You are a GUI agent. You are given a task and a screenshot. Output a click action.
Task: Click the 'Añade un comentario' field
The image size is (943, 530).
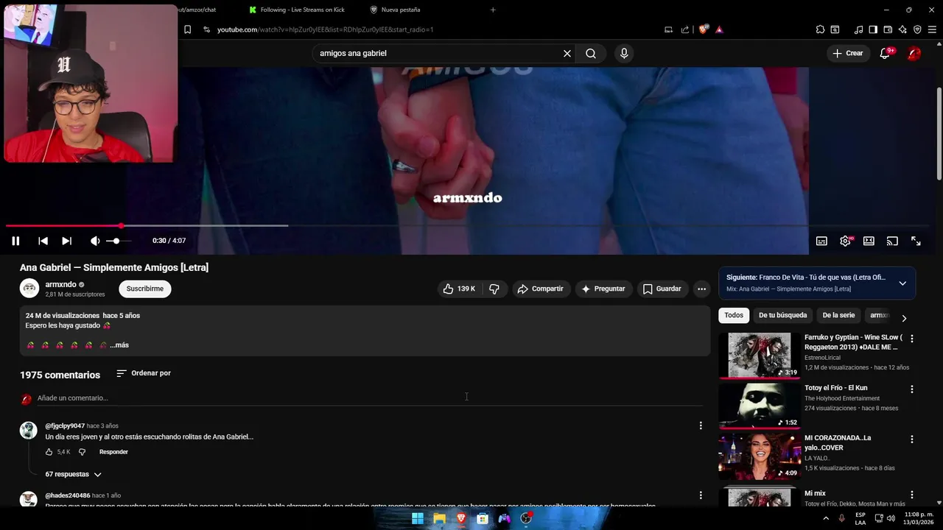point(370,397)
